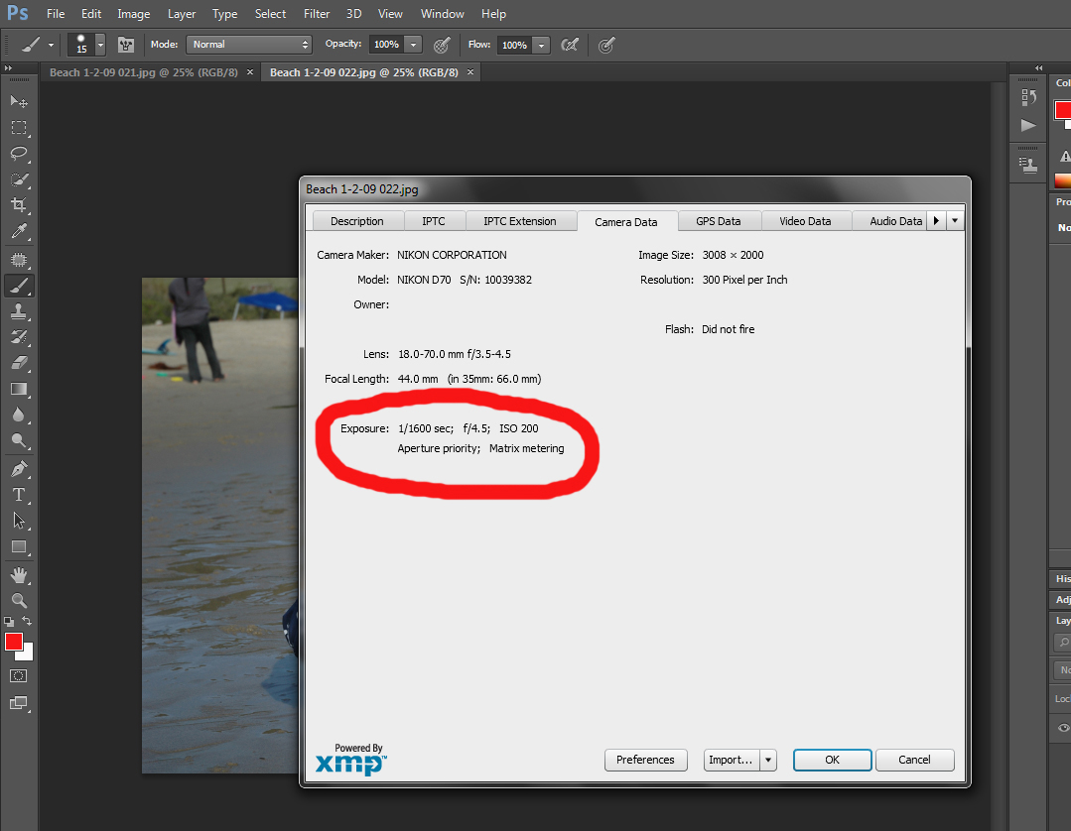Click the Opacity value field
Viewport: 1071px width, 831px height.
(x=386, y=45)
